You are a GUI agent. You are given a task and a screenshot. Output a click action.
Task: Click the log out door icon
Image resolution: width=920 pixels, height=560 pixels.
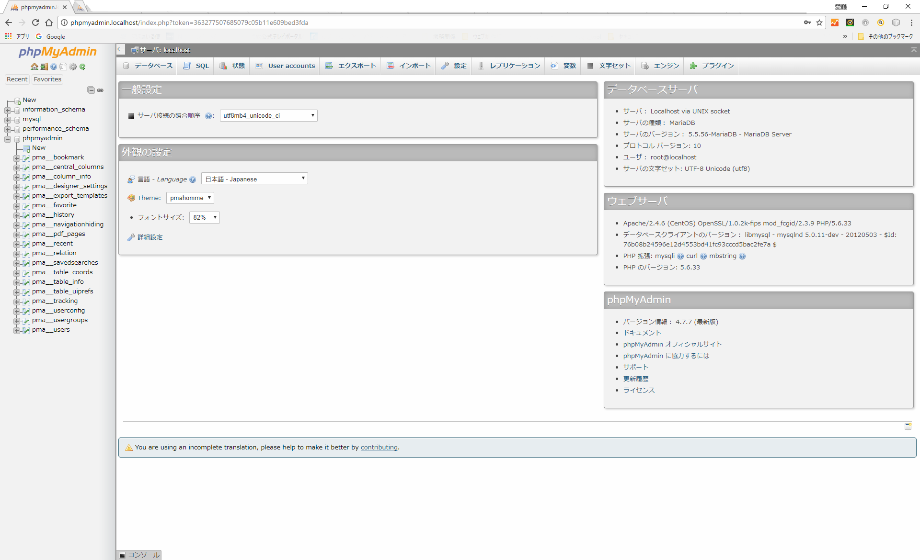pyautogui.click(x=44, y=67)
